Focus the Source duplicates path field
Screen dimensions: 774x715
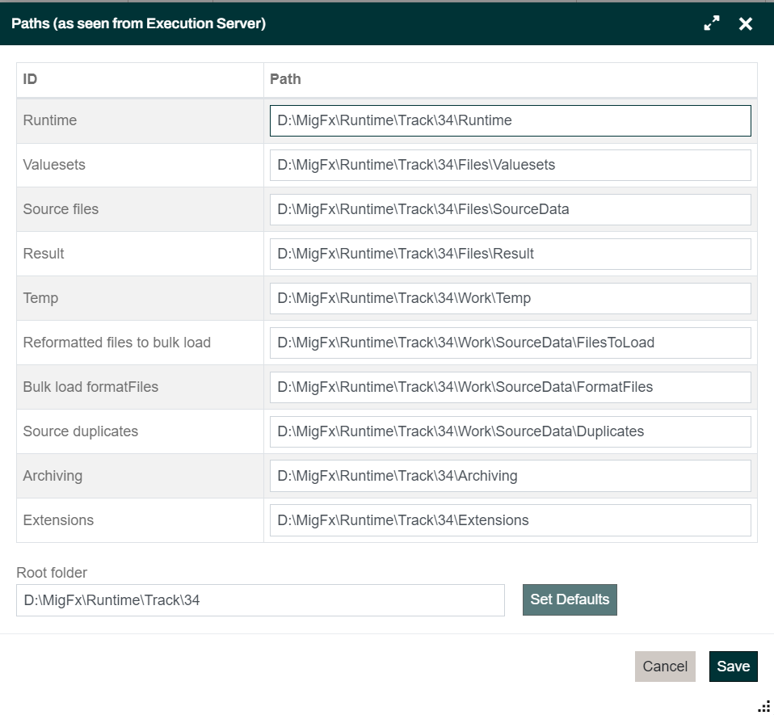click(510, 432)
